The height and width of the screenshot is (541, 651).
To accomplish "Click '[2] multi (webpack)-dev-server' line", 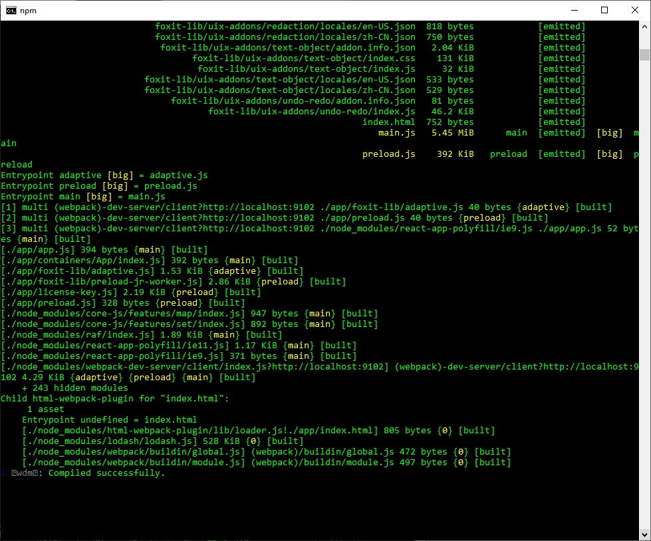I will (275, 218).
